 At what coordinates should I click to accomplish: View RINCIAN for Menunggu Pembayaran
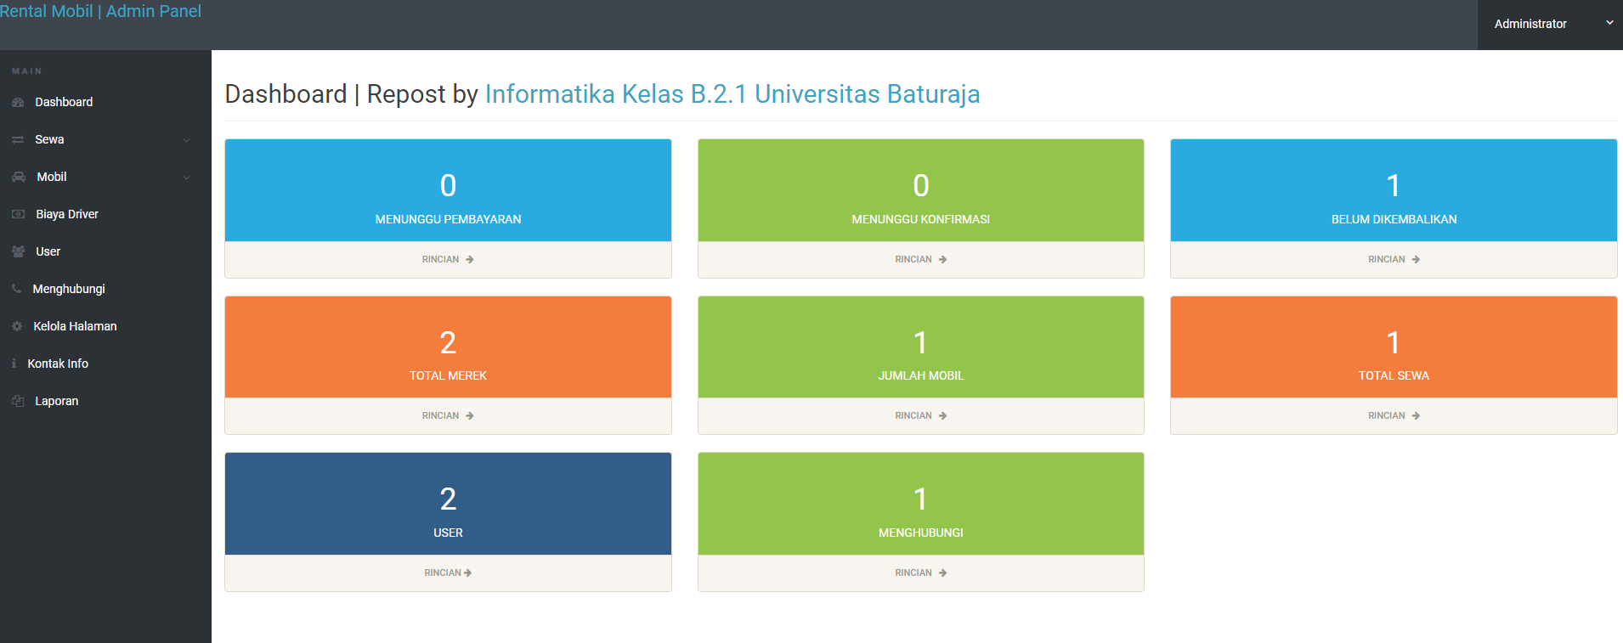448,260
